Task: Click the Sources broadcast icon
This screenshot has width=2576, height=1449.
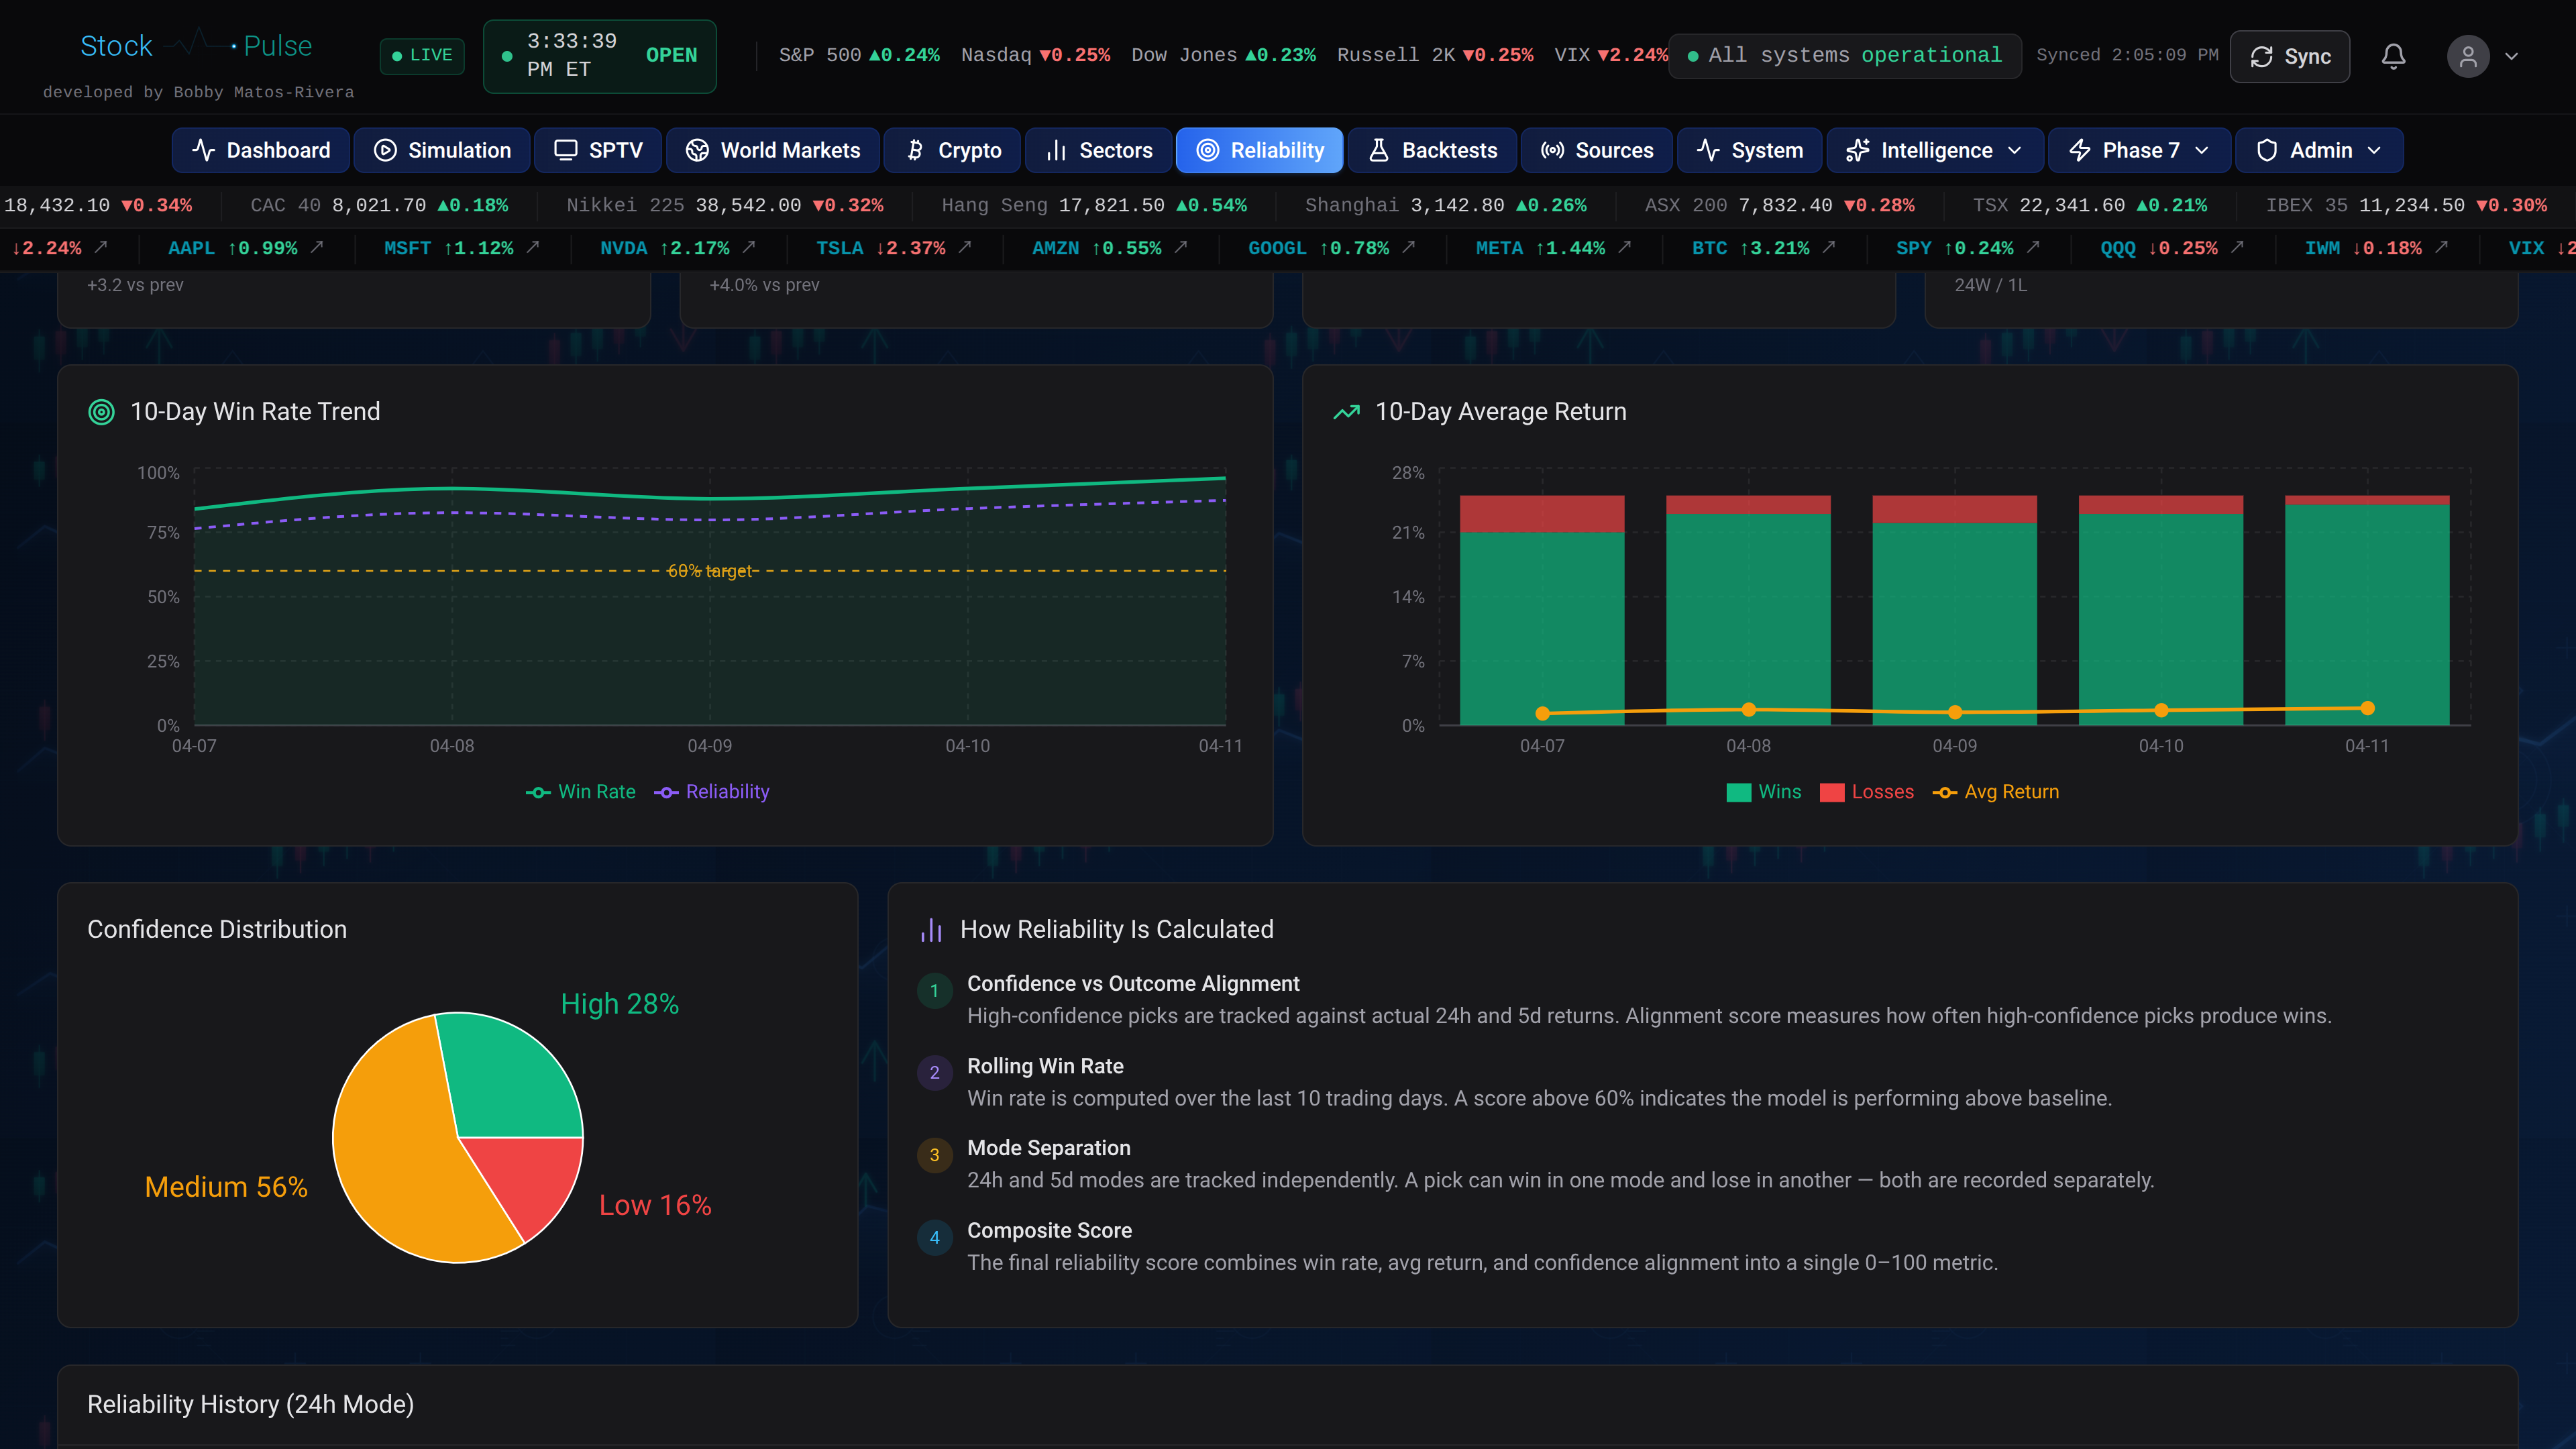Action: (1553, 150)
